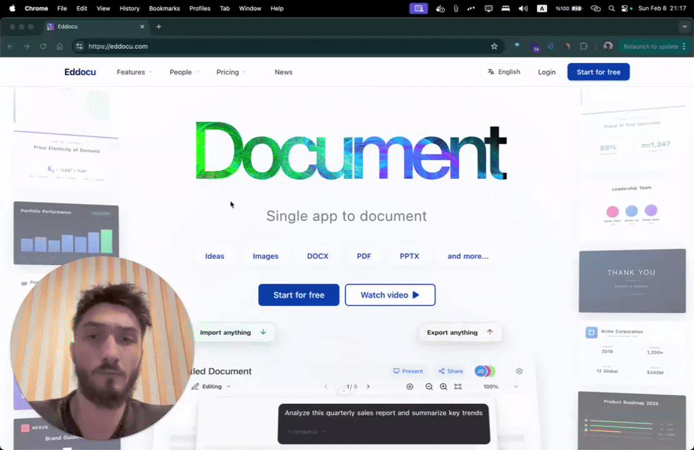Open Spotlight search icon in menu bar
This screenshot has width=694, height=450.
coord(612,8)
